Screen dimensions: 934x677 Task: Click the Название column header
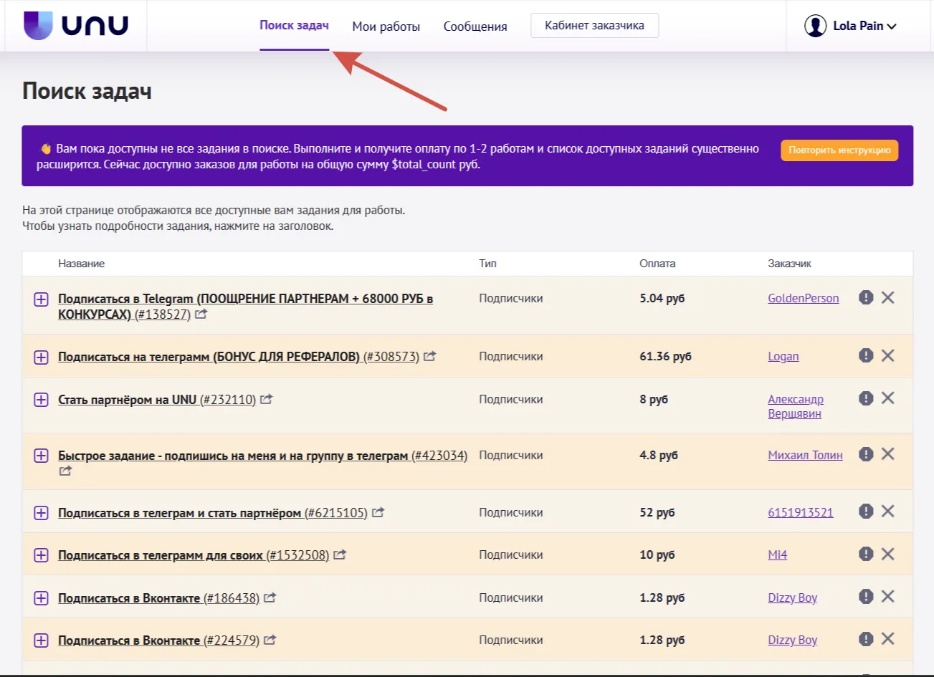coord(81,264)
